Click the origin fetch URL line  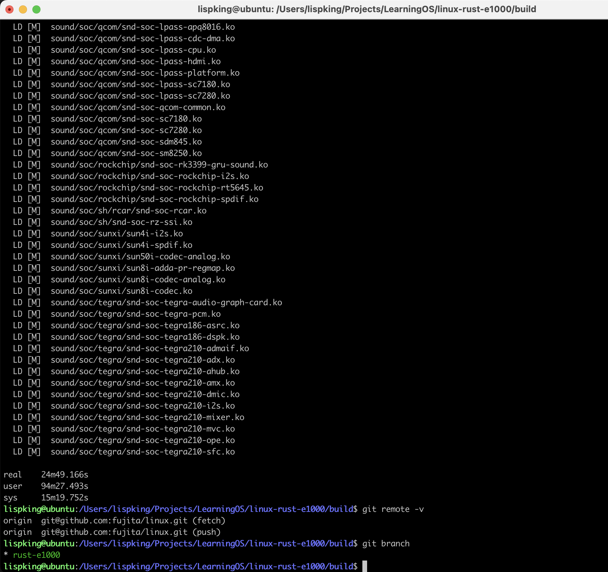(x=114, y=520)
